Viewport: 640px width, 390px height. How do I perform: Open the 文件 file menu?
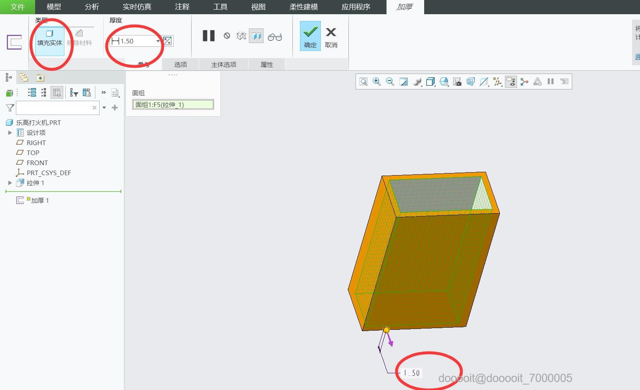tap(18, 7)
